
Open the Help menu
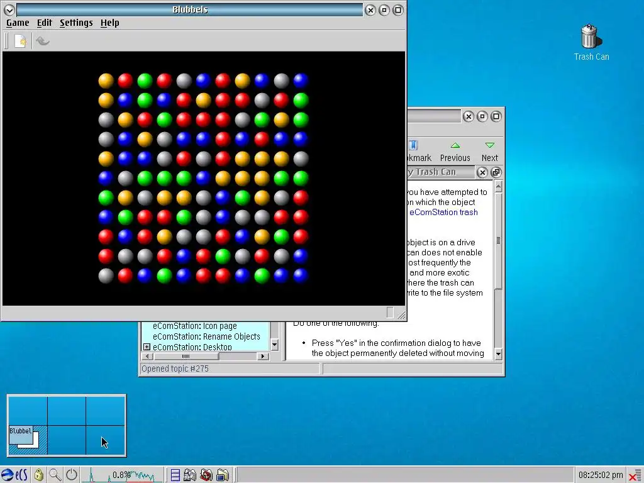[x=109, y=23]
